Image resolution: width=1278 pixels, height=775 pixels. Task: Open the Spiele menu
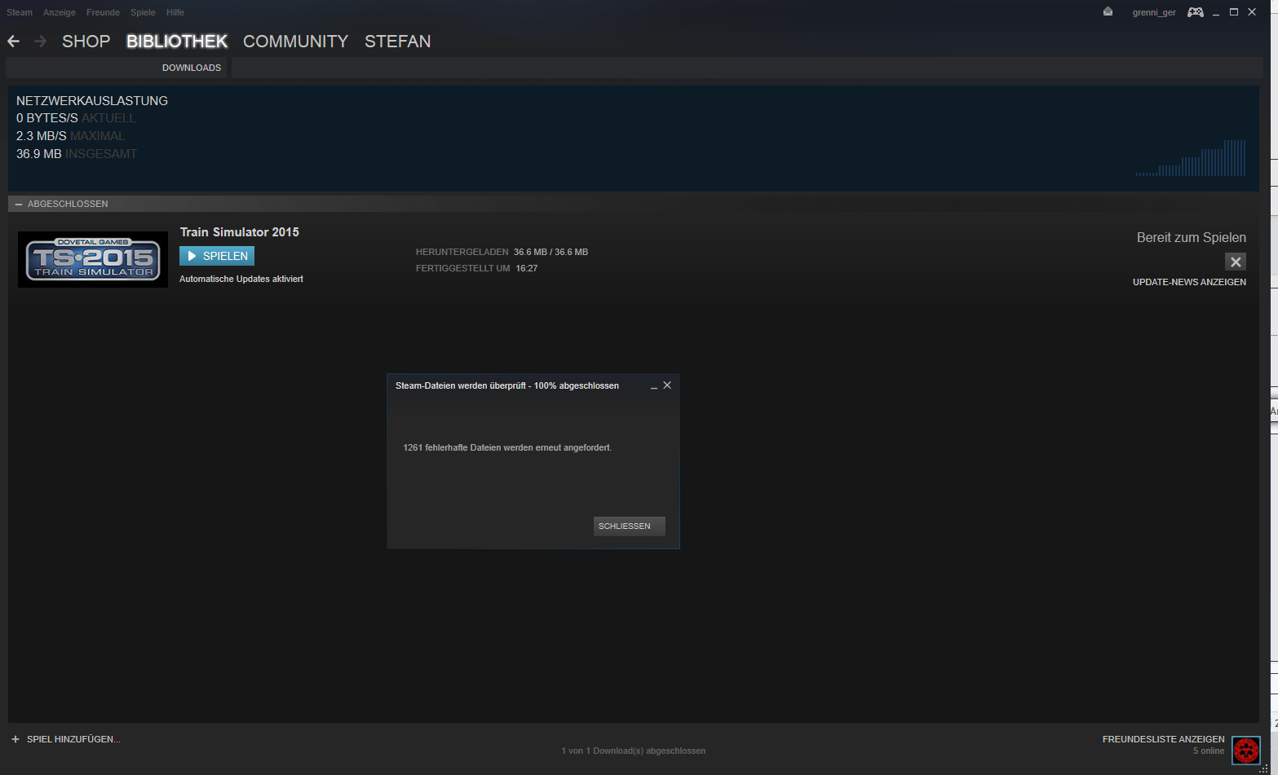(x=143, y=12)
